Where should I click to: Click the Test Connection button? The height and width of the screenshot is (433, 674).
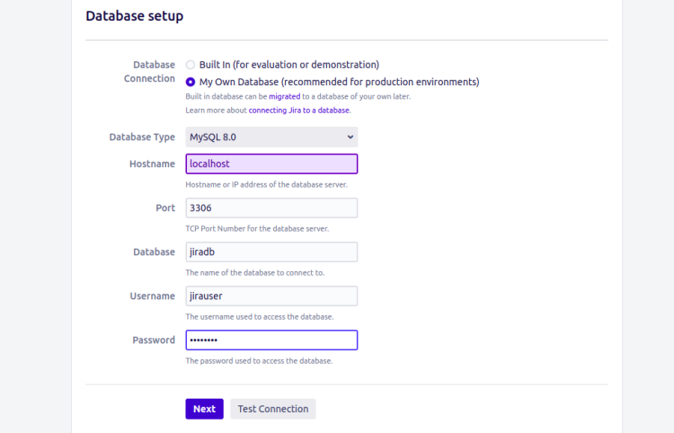pos(273,409)
